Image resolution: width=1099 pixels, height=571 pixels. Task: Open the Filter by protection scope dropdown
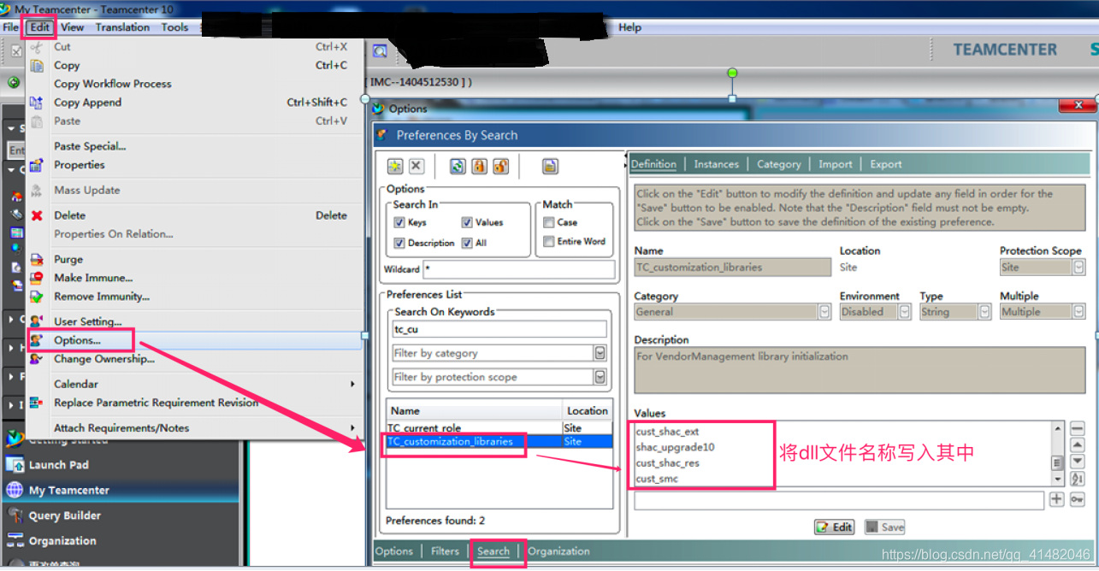click(x=600, y=377)
